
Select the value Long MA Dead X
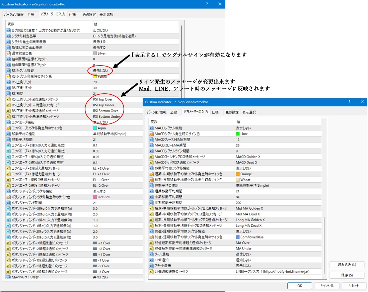pos(248,225)
